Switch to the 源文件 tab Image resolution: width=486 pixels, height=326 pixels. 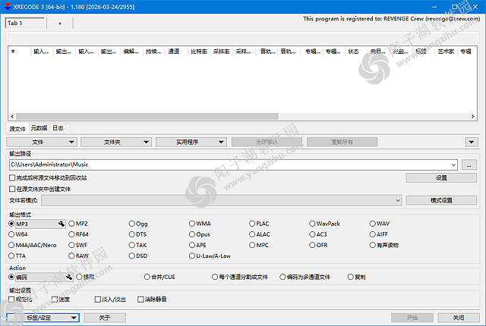click(x=17, y=128)
